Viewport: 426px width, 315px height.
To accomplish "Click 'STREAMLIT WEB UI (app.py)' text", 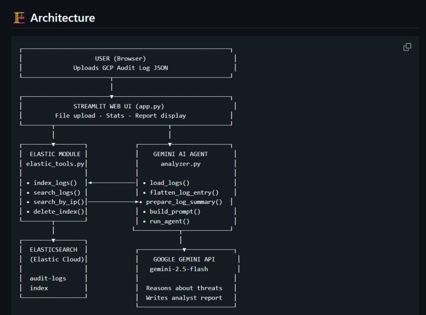I will [118, 106].
